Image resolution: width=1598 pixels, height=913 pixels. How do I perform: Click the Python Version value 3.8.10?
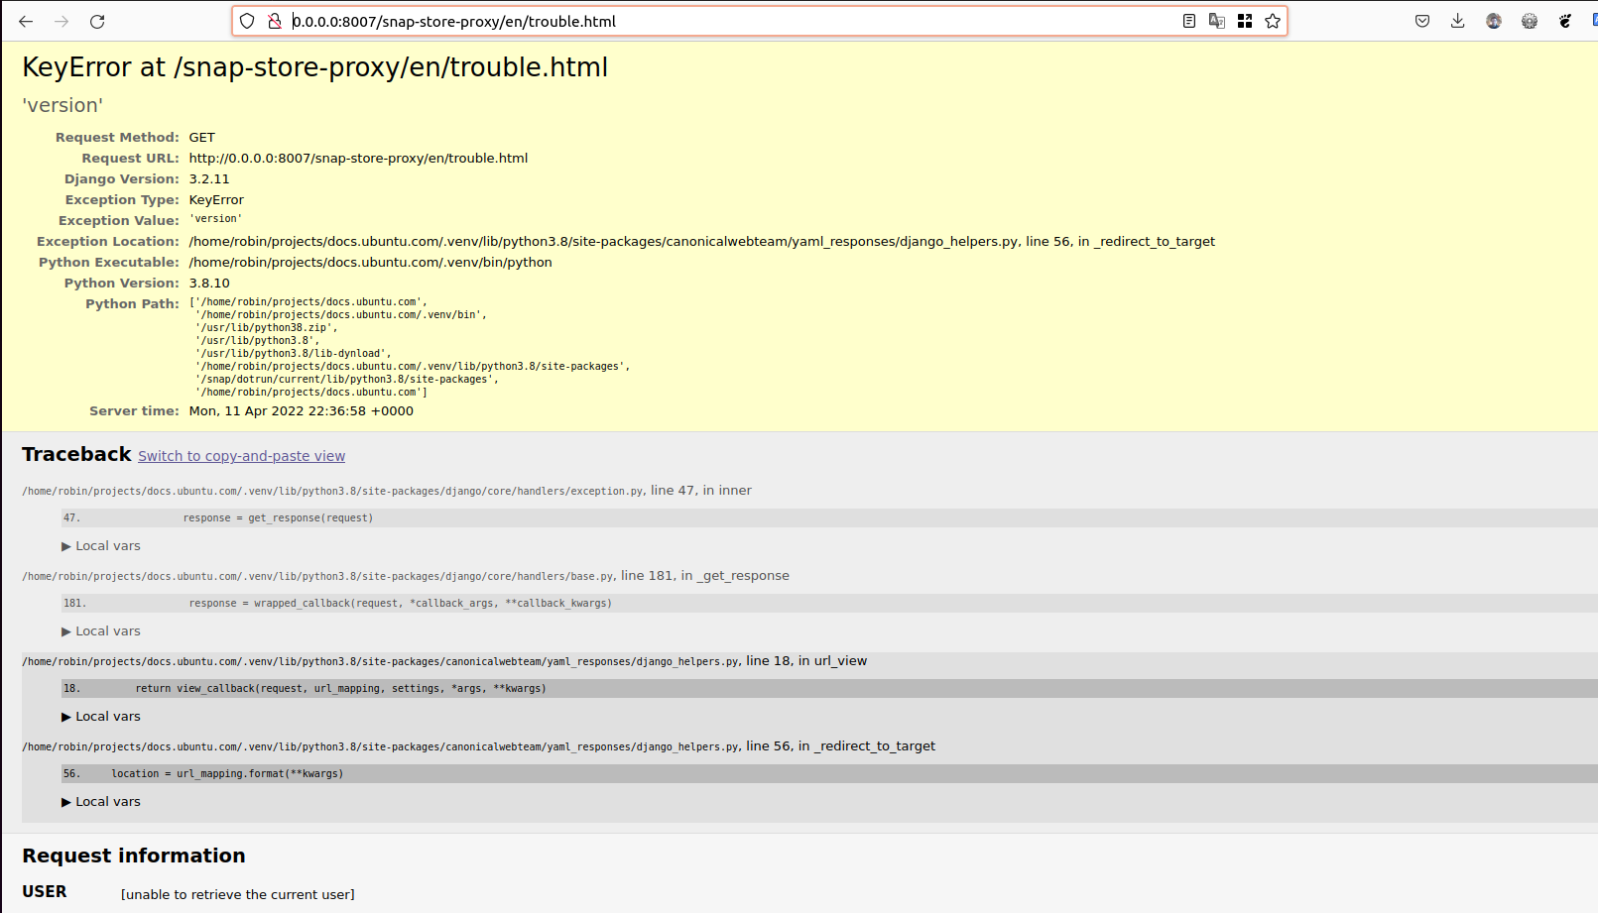(x=209, y=284)
